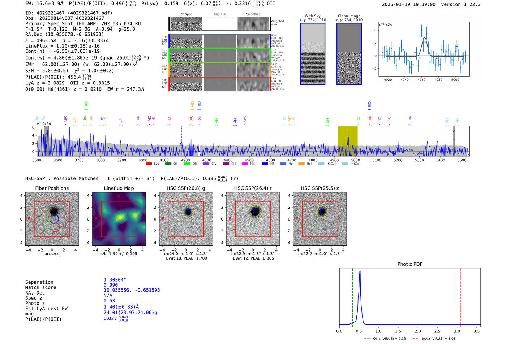This screenshot has height=344, width=506.
Task: Click the orange HeII legend swatch
Action: pos(301,164)
